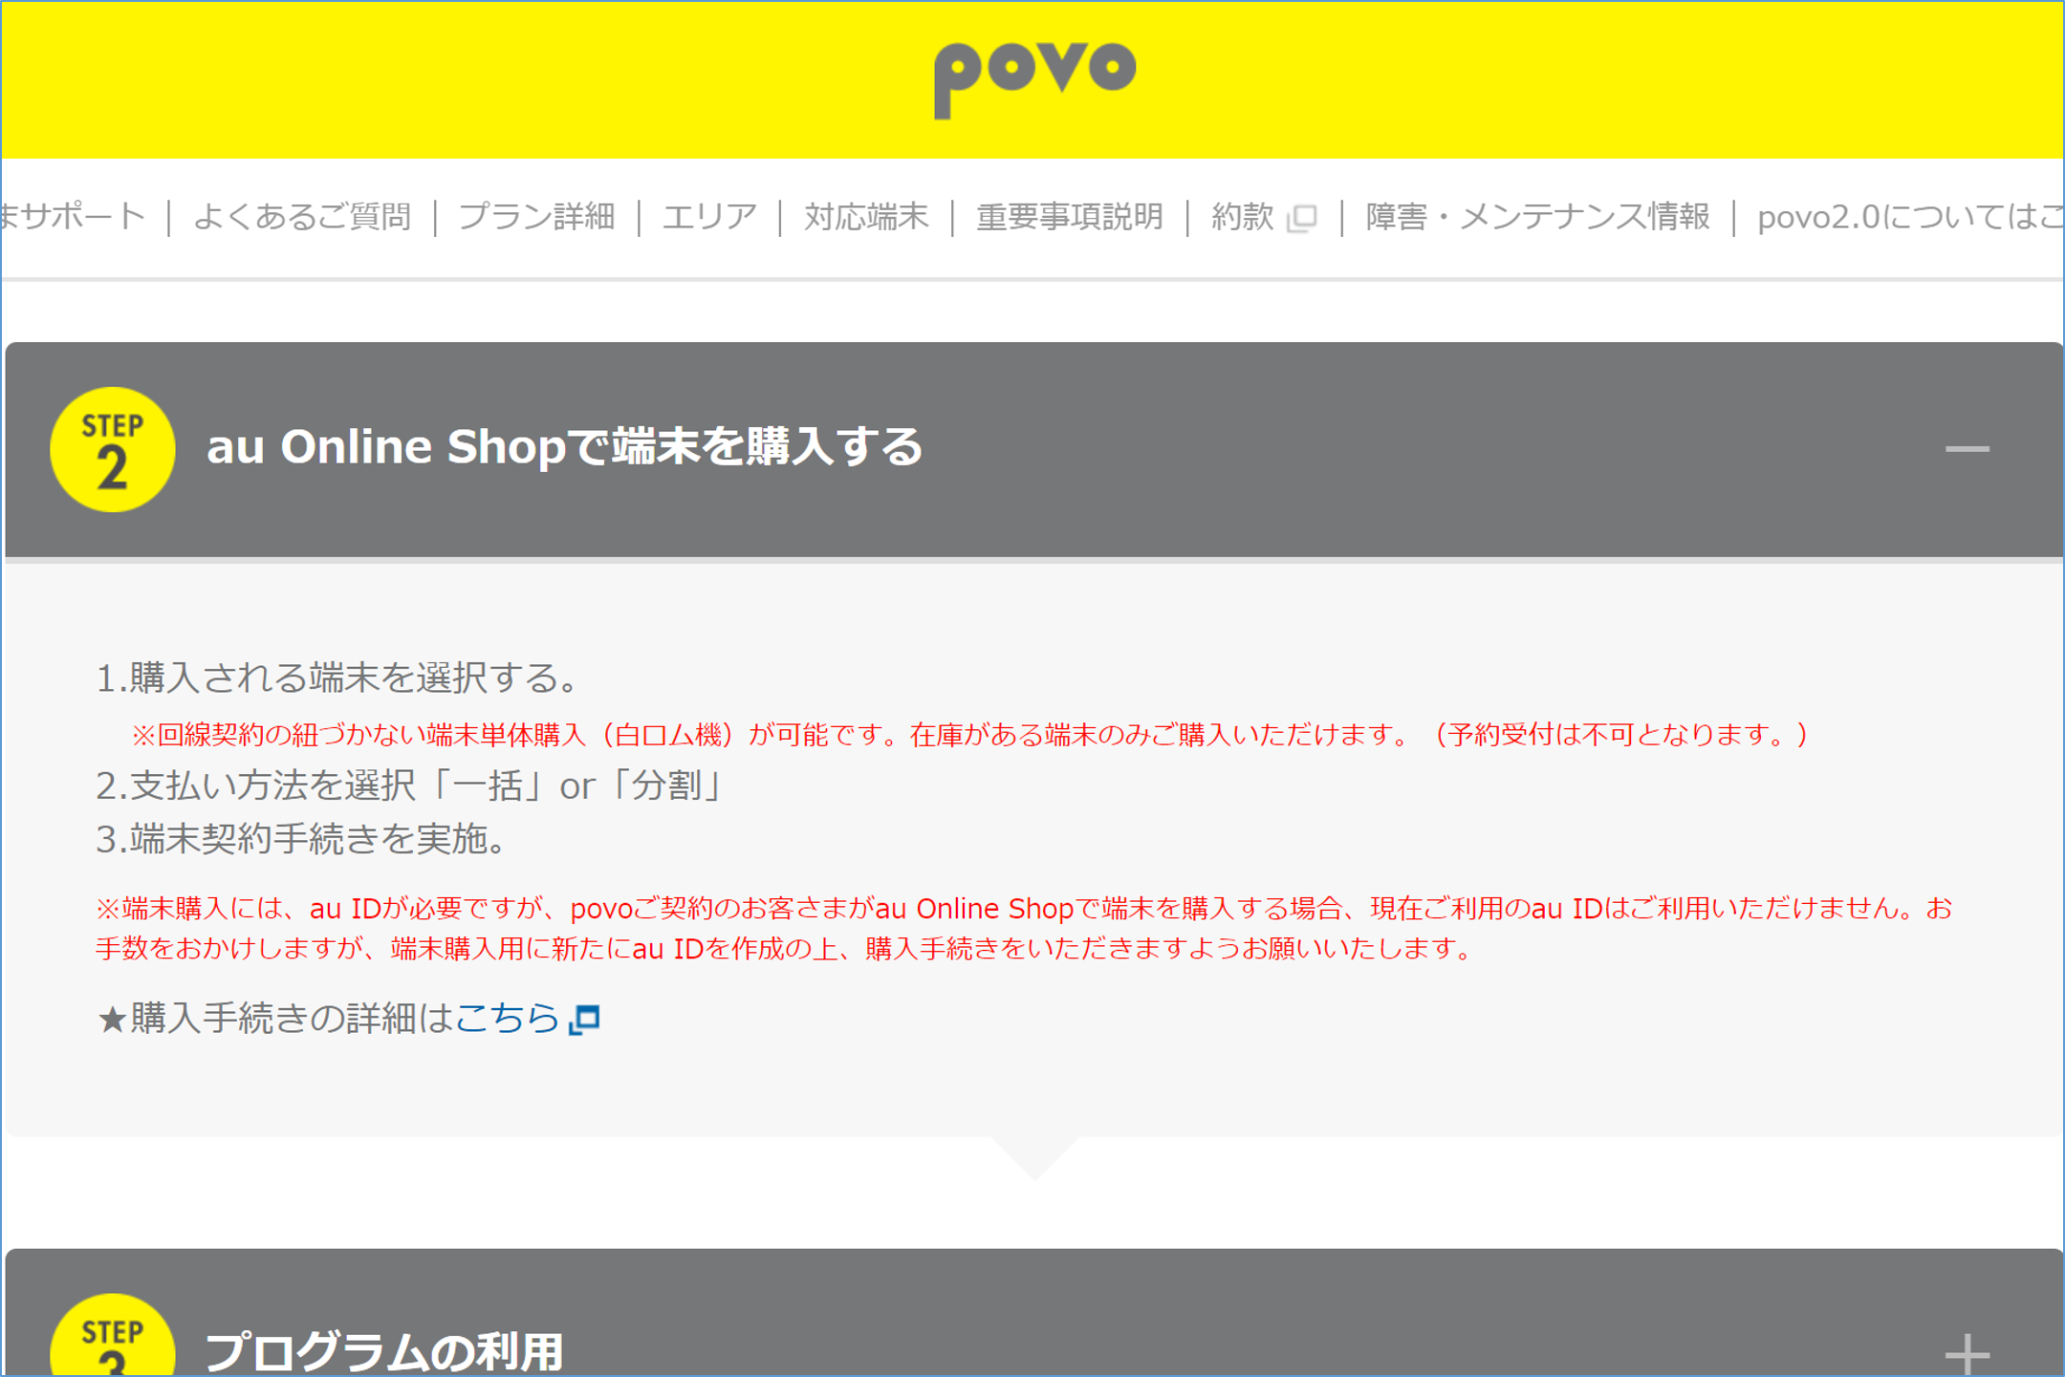Click external-link icon after こちら
Viewport: 2065px width, 1377px height.
585,1020
